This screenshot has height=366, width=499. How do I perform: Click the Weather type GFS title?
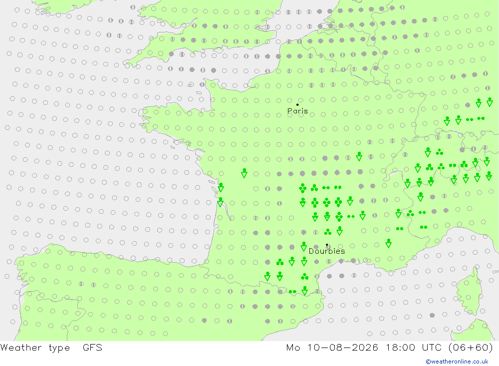(51, 348)
